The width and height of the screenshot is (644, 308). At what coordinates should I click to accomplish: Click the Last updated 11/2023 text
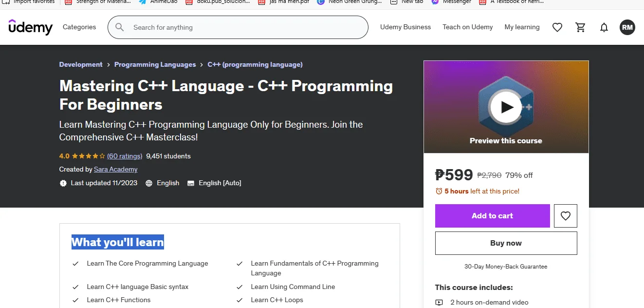104,183
